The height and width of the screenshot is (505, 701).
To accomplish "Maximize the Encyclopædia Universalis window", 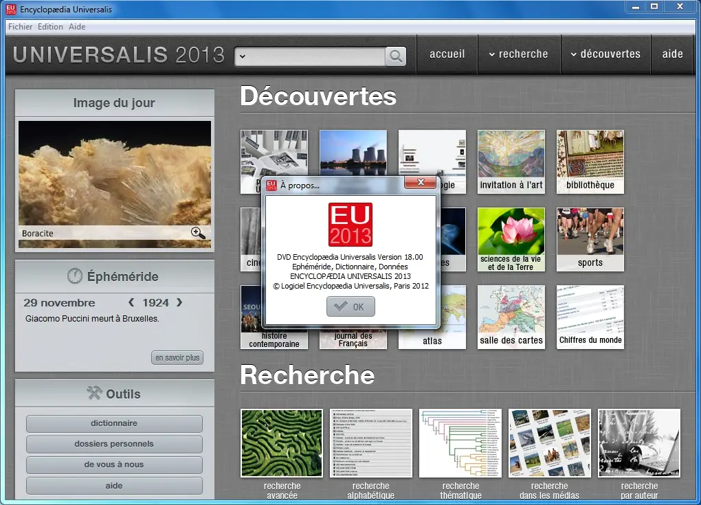I will [654, 7].
